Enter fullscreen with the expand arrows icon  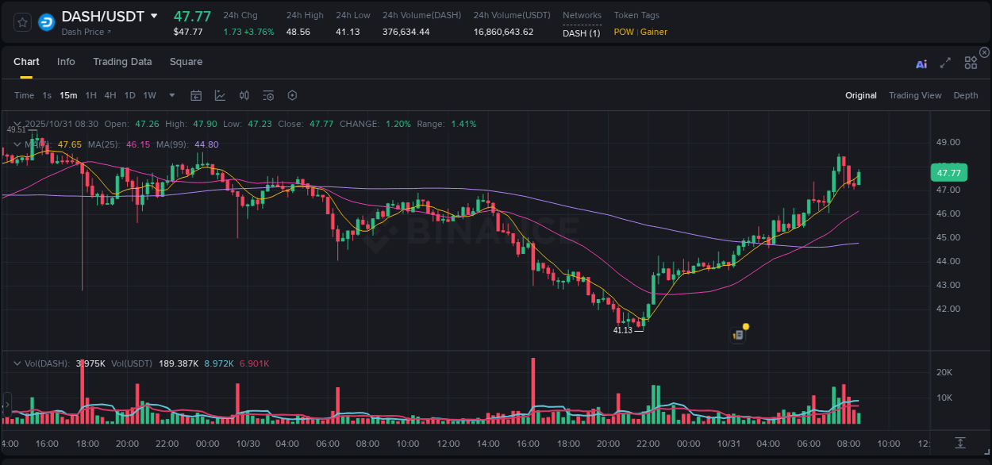945,63
